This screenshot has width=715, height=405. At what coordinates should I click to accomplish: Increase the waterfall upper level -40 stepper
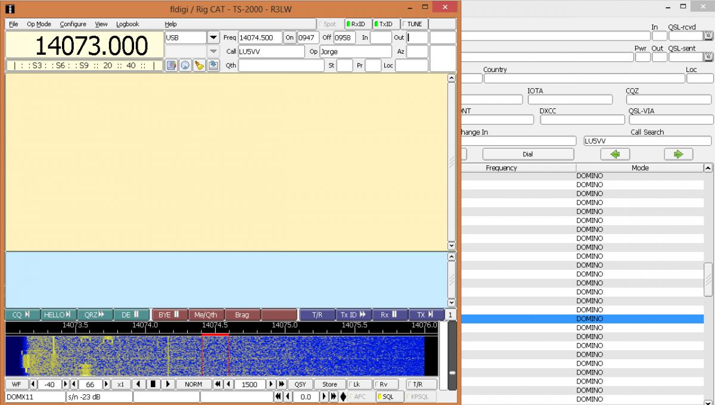point(66,385)
